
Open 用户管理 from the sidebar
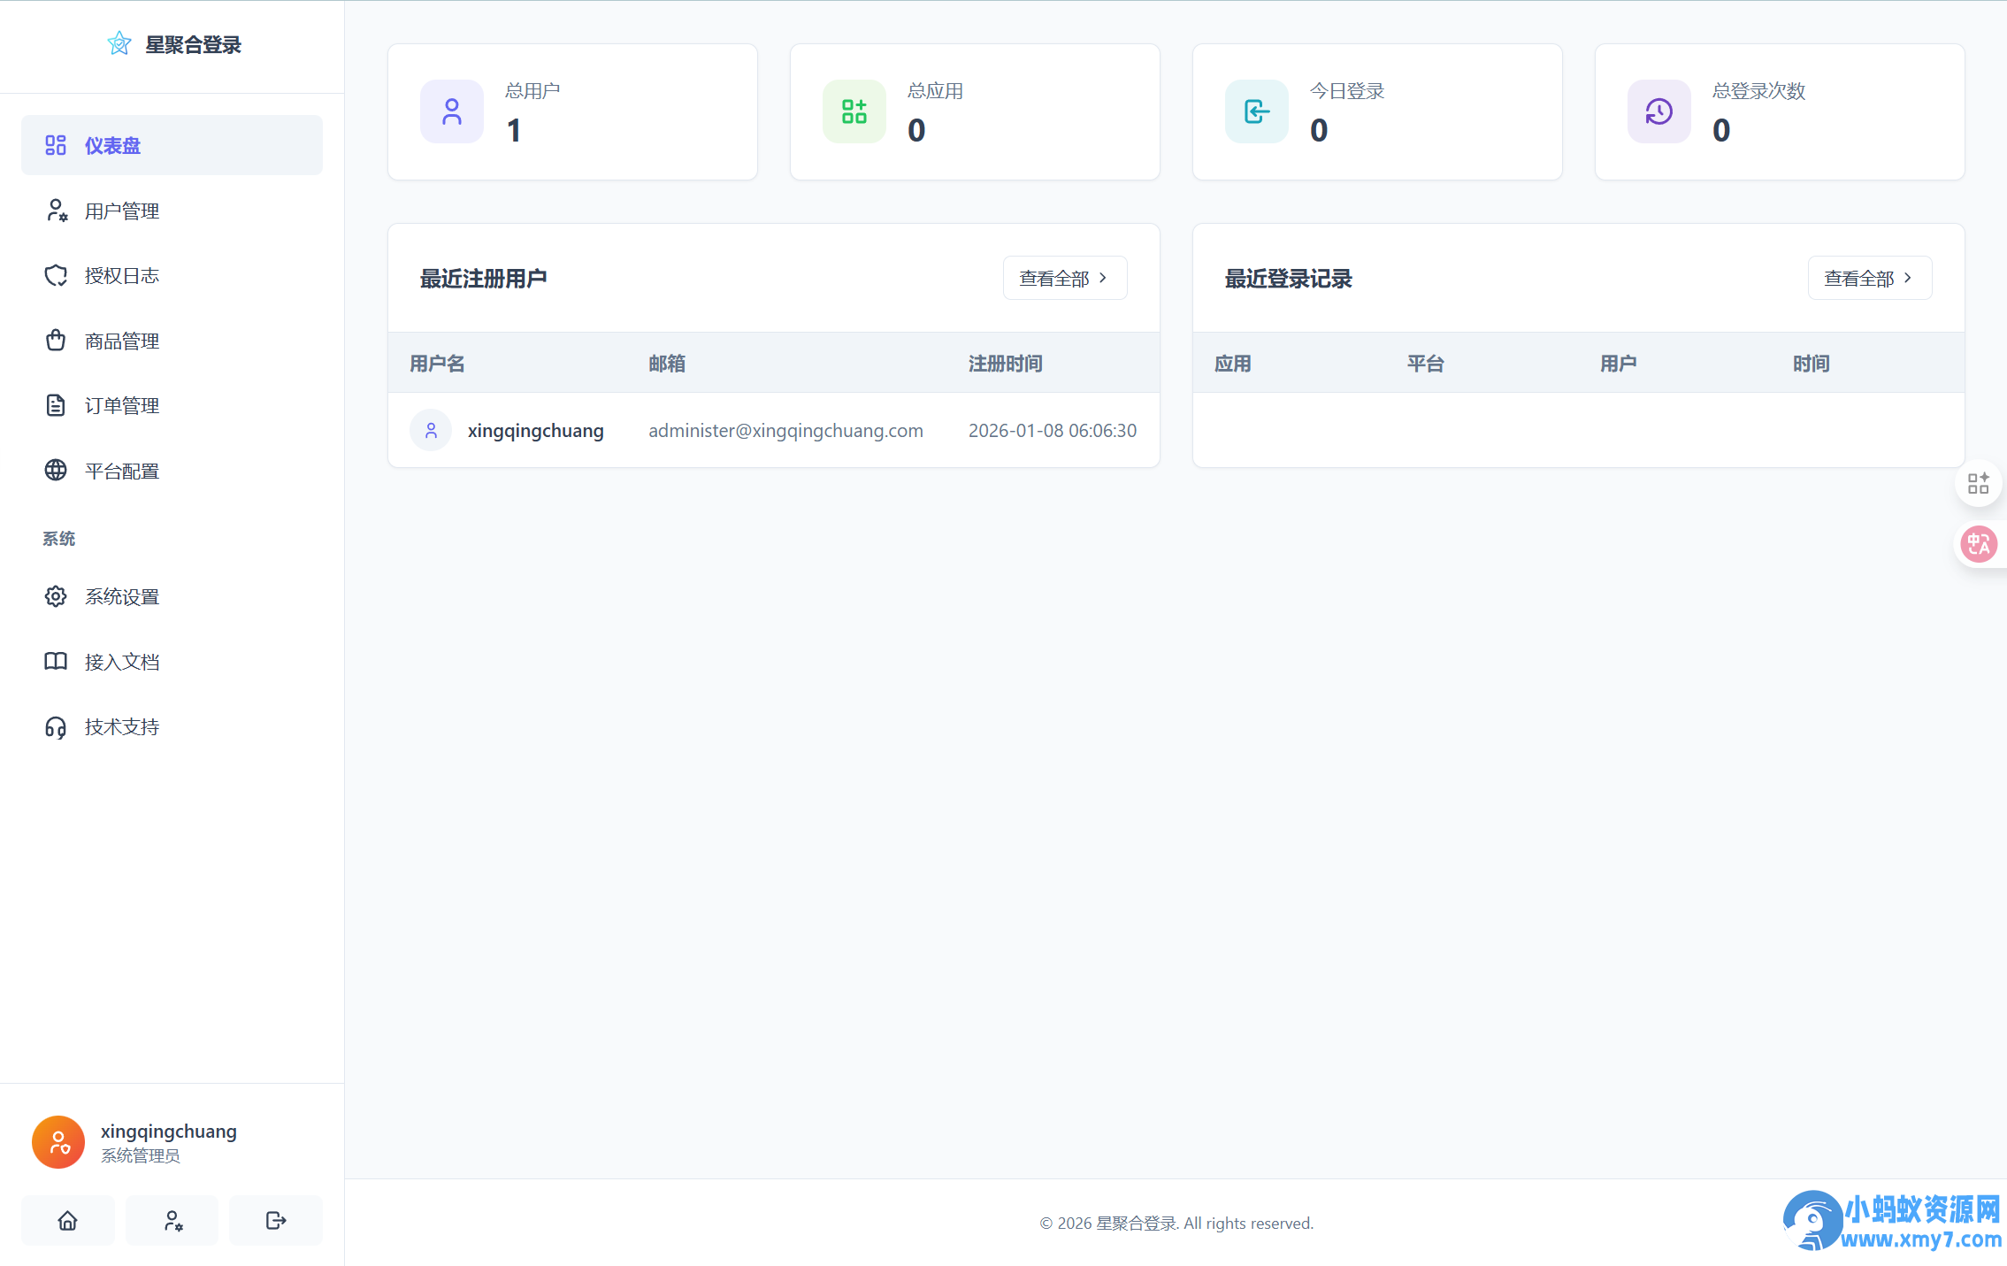pyautogui.click(x=121, y=211)
